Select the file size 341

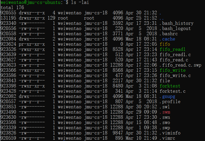119,91
